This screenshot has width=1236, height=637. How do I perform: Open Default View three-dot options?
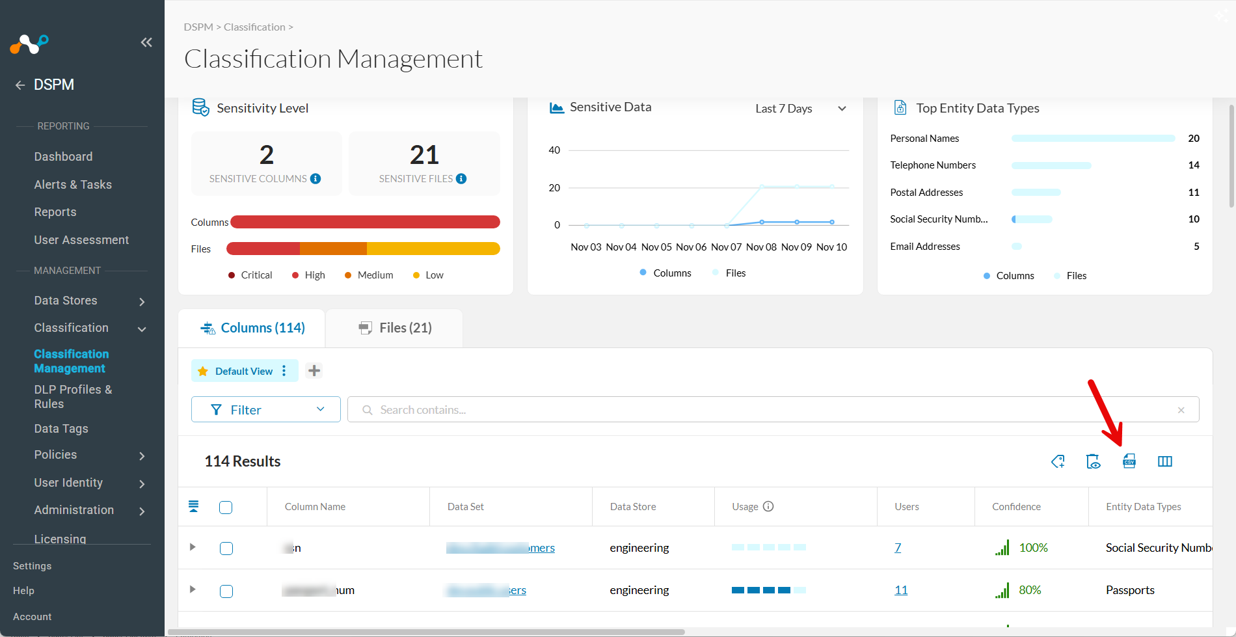pos(284,371)
